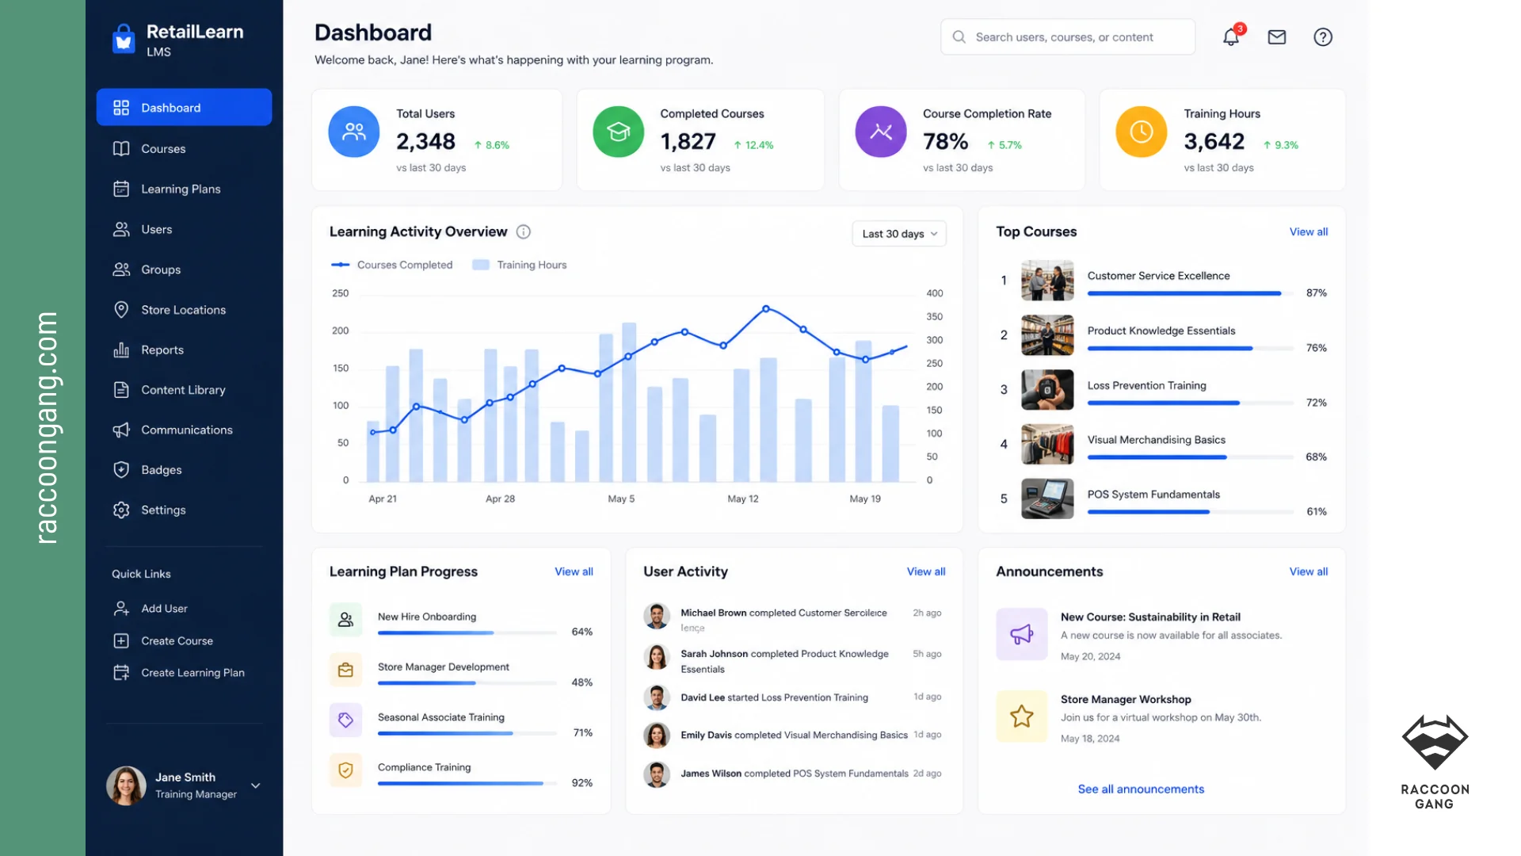1521x856 pixels.
Task: Click the '78%' completion rate value
Action: 945,142
